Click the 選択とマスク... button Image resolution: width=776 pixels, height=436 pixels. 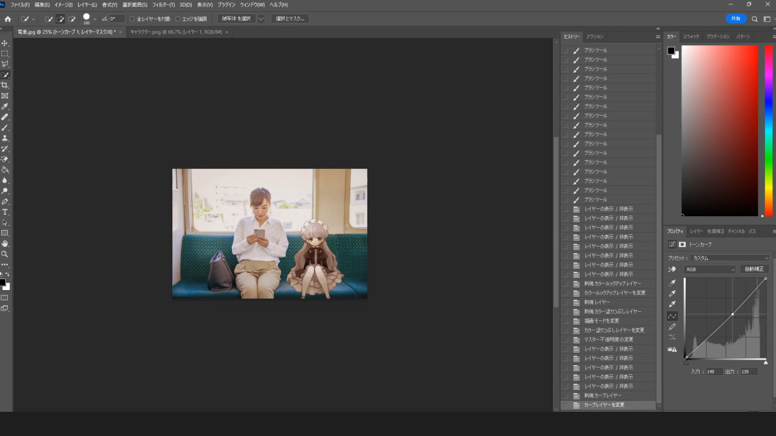pyautogui.click(x=290, y=19)
